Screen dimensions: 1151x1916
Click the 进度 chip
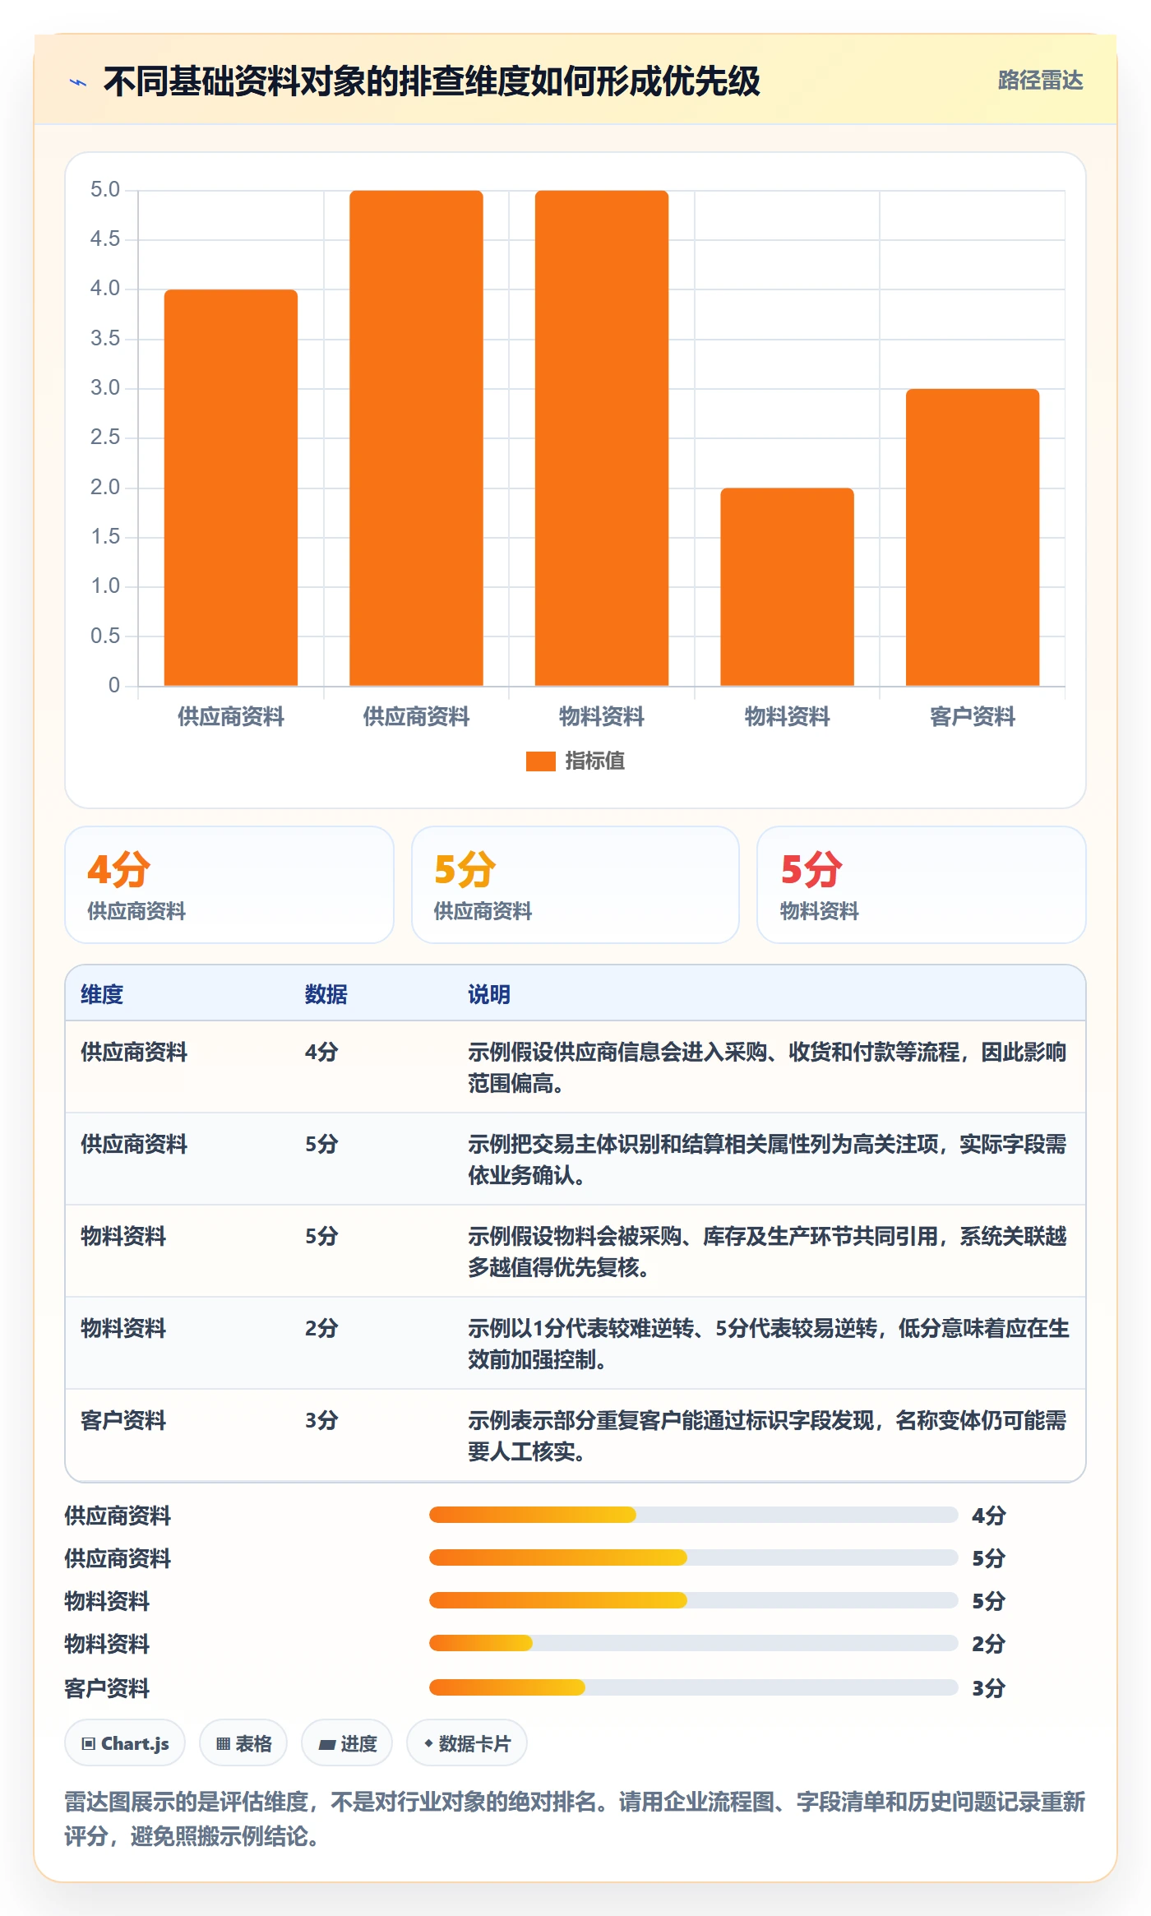(x=347, y=1743)
